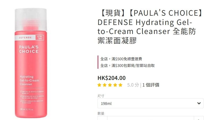Open the 1 個評價 reviews link
The height and width of the screenshot is (120, 206).
pos(151,85)
